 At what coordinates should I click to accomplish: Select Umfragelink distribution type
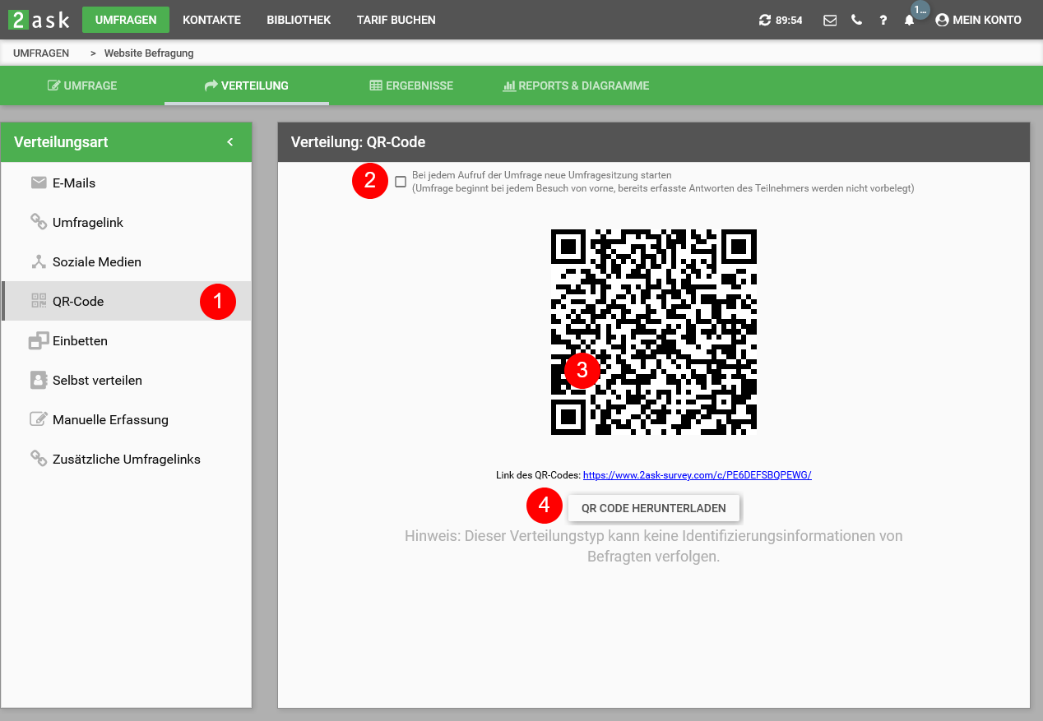pos(127,222)
